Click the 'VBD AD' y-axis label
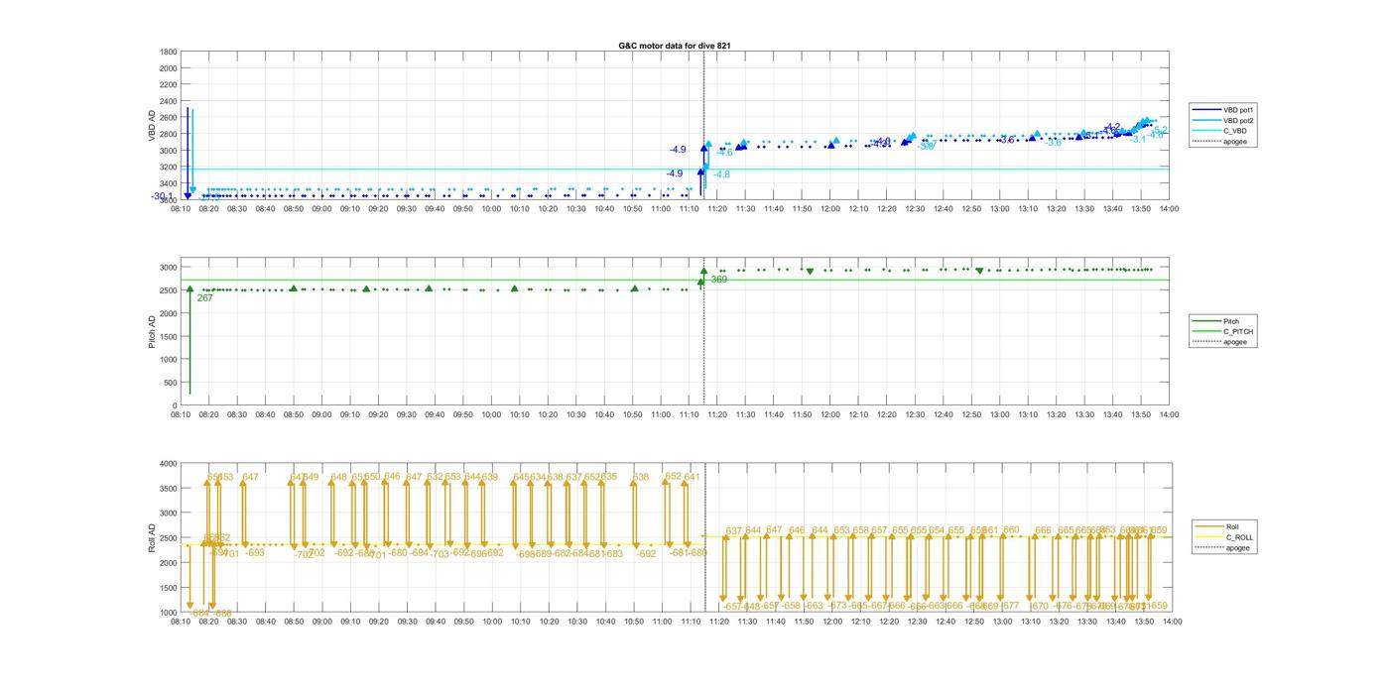Viewport: 1389px width, 687px height. point(153,125)
